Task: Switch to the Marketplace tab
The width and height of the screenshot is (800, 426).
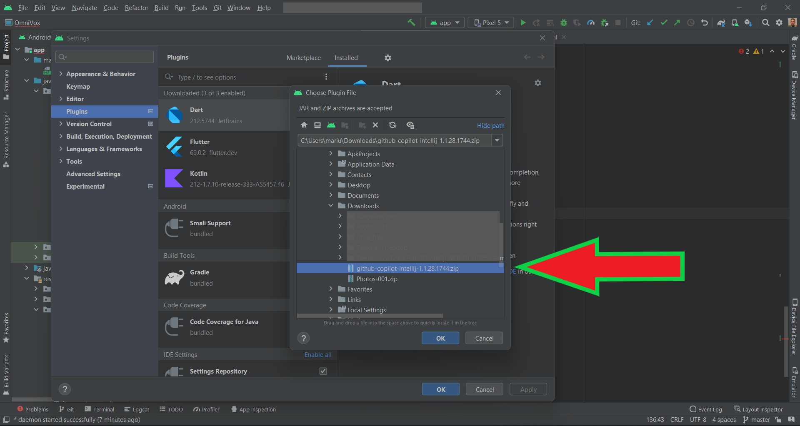Action: [304, 58]
